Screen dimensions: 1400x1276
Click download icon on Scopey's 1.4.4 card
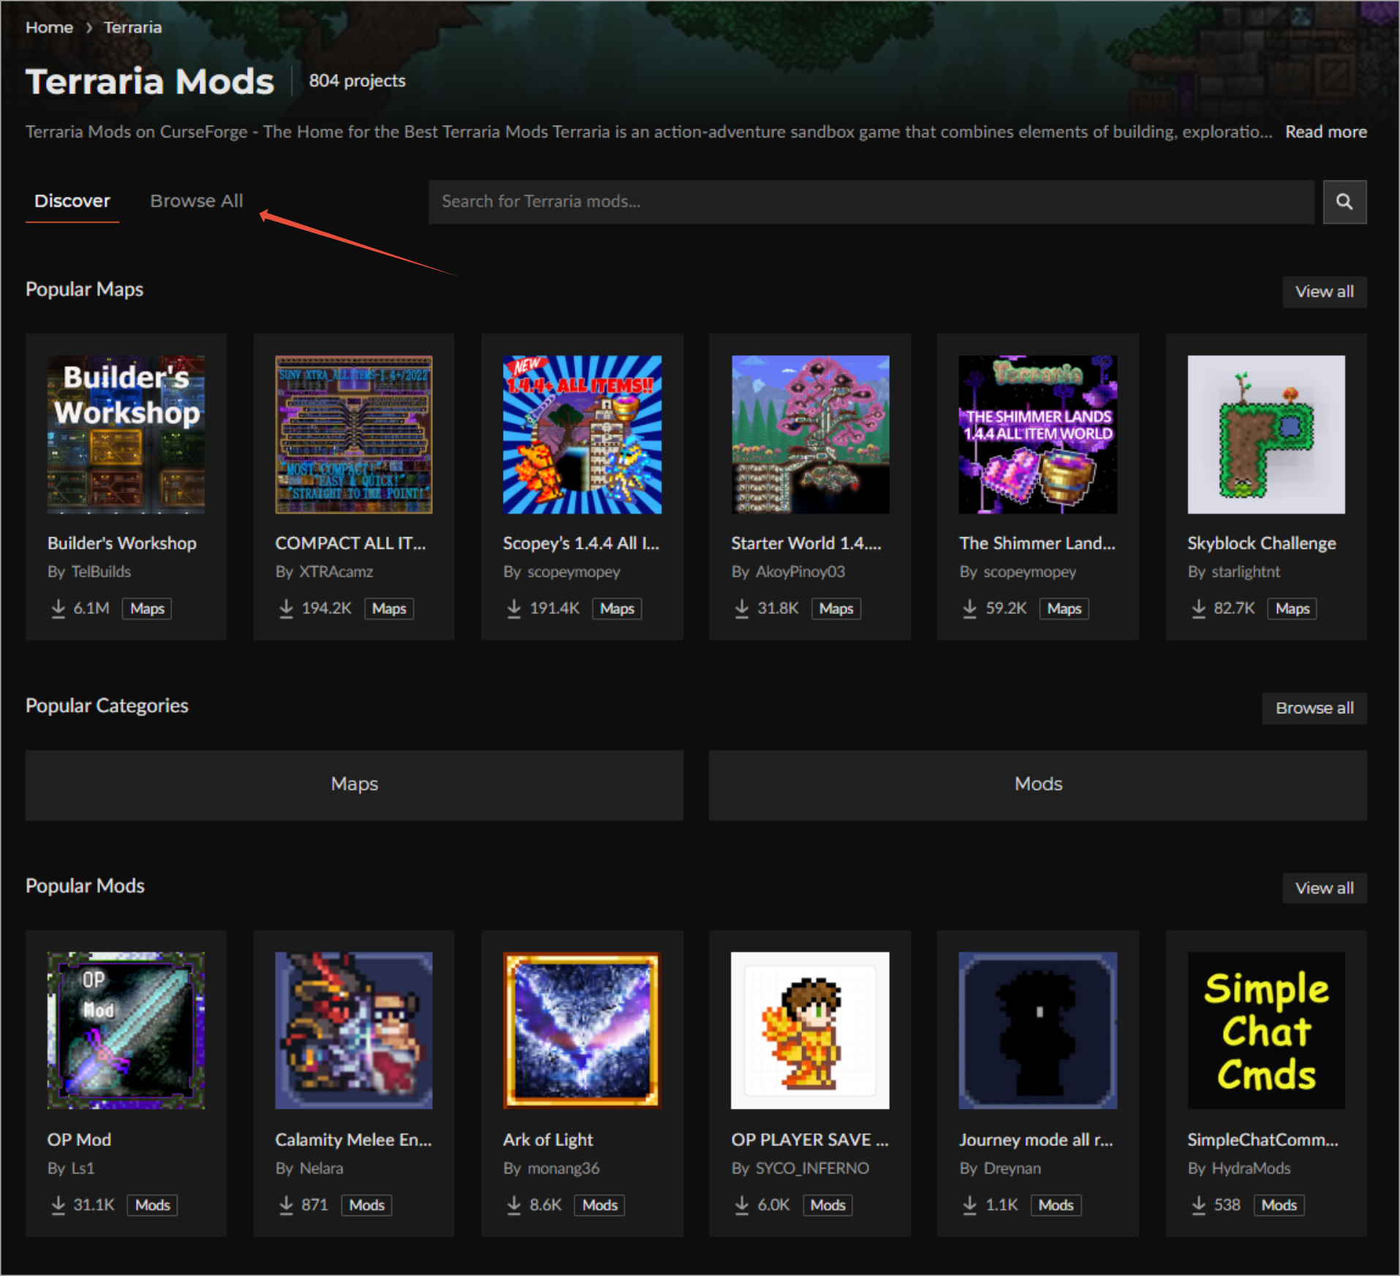tap(514, 609)
